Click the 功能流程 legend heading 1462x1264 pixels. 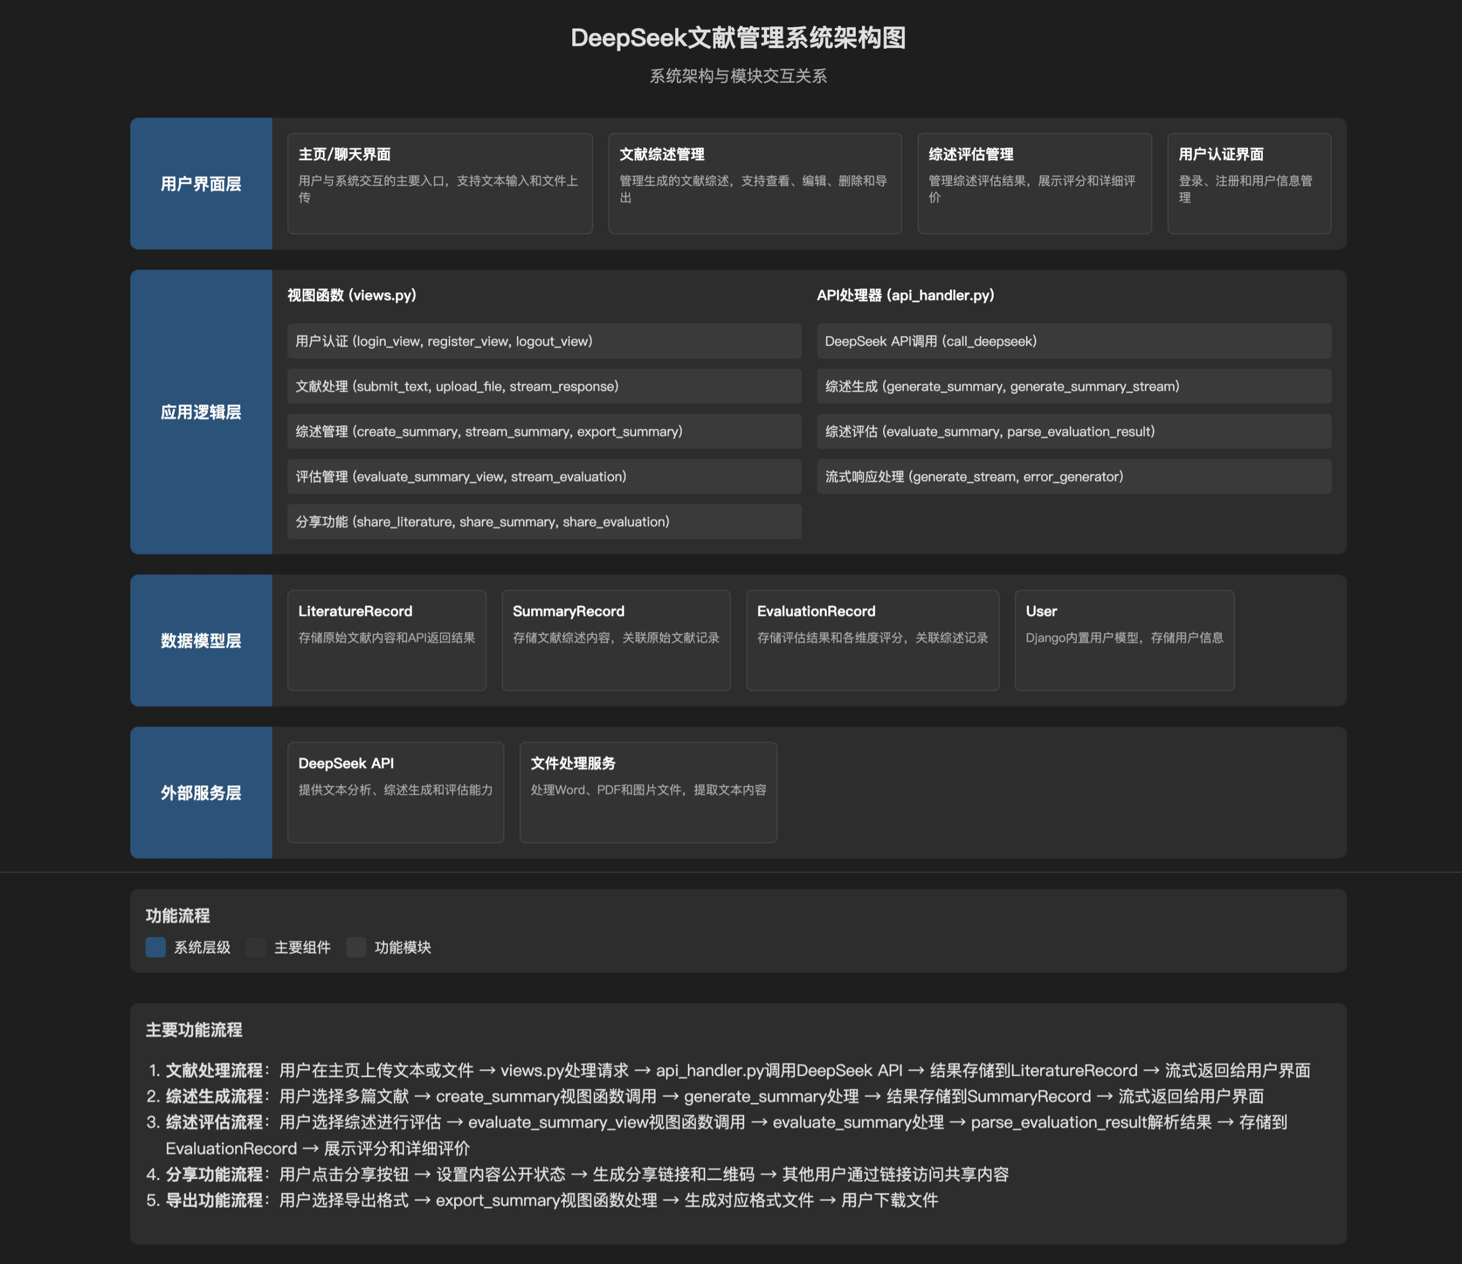pos(178,915)
